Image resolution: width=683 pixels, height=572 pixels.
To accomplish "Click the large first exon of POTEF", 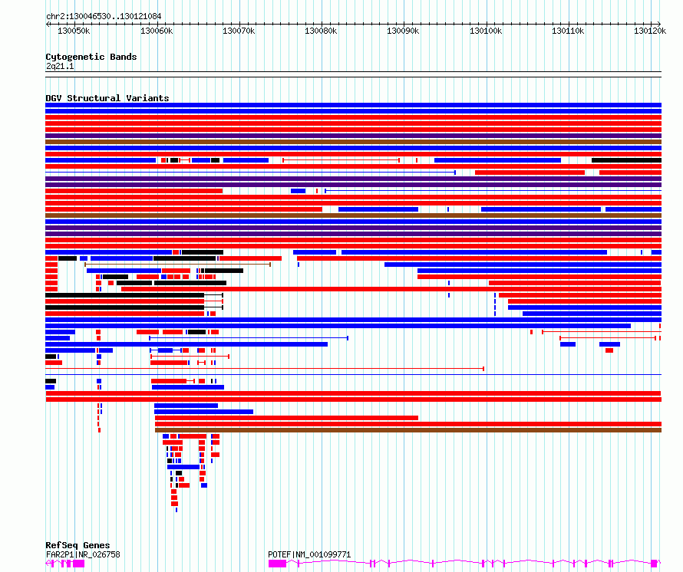I will pos(278,564).
